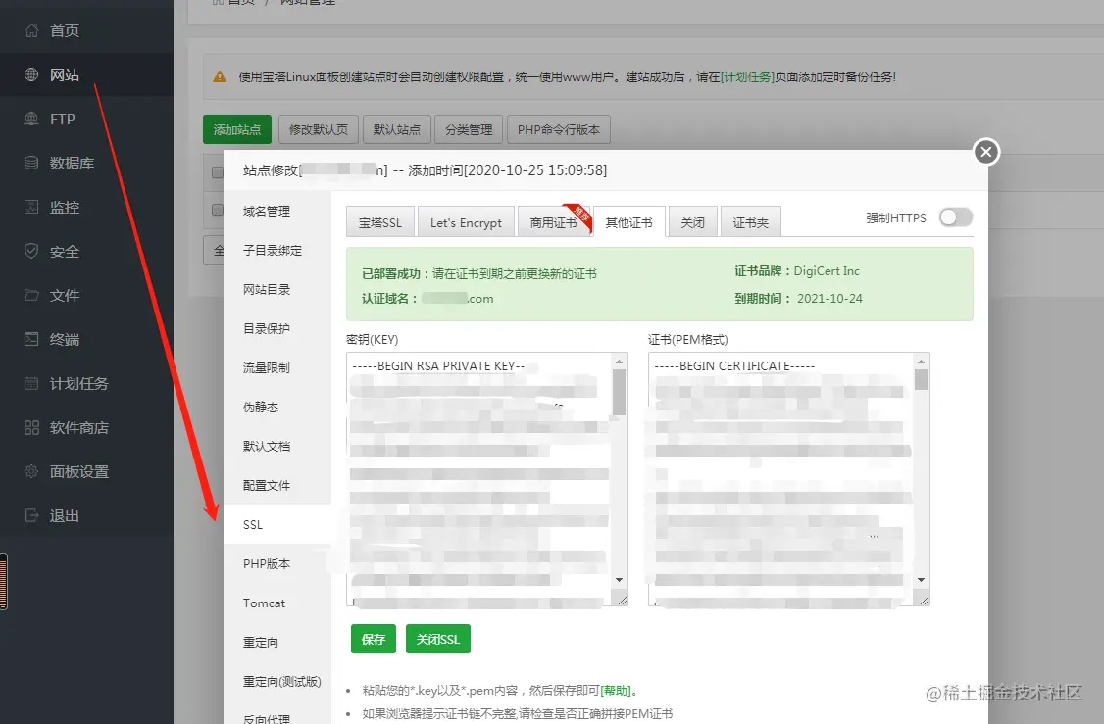Open 域名管理 in the dialog menu
The height and width of the screenshot is (724, 1104).
click(266, 211)
